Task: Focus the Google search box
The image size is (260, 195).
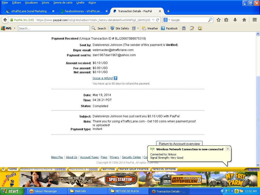Action: (189, 20)
